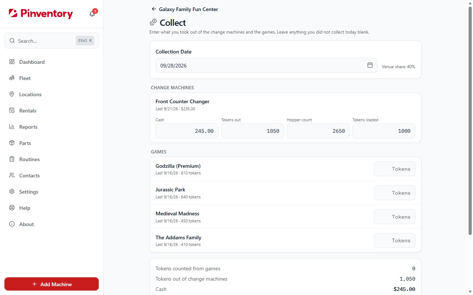Click the Reports chart icon
This screenshot has height=295, width=473.
[12, 127]
